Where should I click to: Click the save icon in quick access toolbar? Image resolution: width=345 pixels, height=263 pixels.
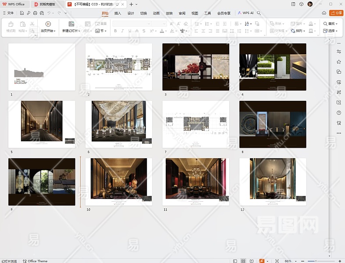click(x=22, y=13)
